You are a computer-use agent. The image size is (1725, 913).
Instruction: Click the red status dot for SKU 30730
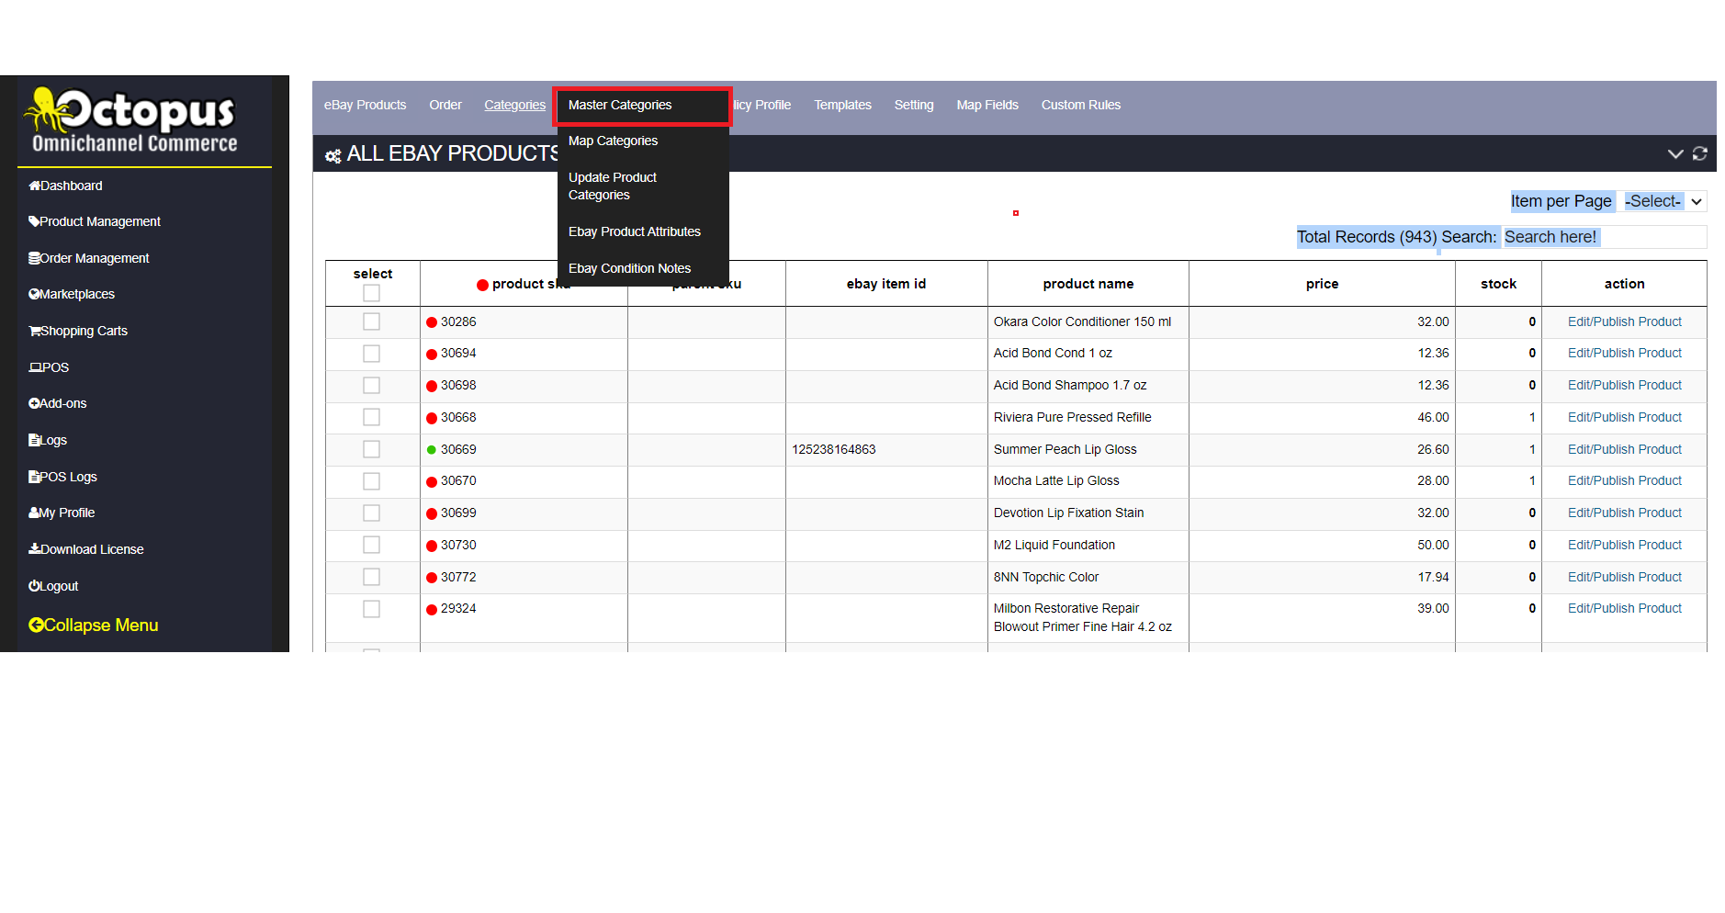click(432, 546)
